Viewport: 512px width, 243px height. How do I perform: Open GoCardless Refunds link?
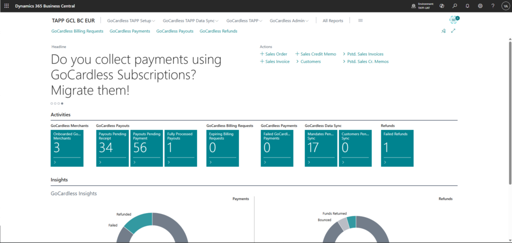(218, 31)
